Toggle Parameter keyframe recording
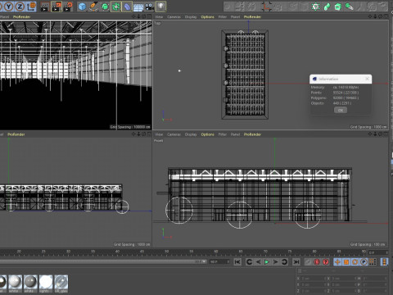 [x=364, y=262]
